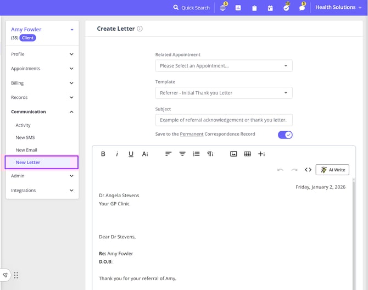
Task: Select New Email in the sidebar
Action: (x=26, y=150)
